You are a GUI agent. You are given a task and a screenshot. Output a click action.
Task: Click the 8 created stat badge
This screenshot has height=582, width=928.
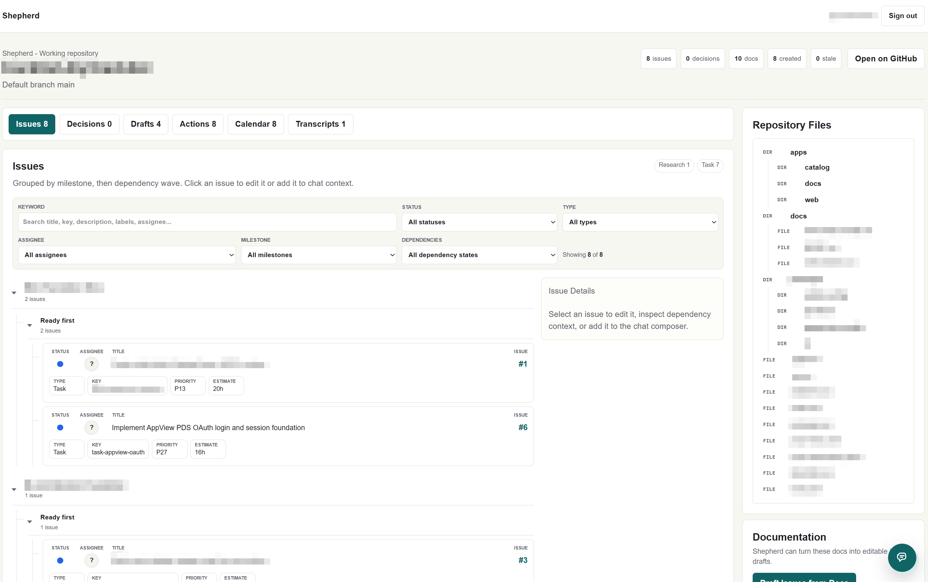click(x=787, y=59)
